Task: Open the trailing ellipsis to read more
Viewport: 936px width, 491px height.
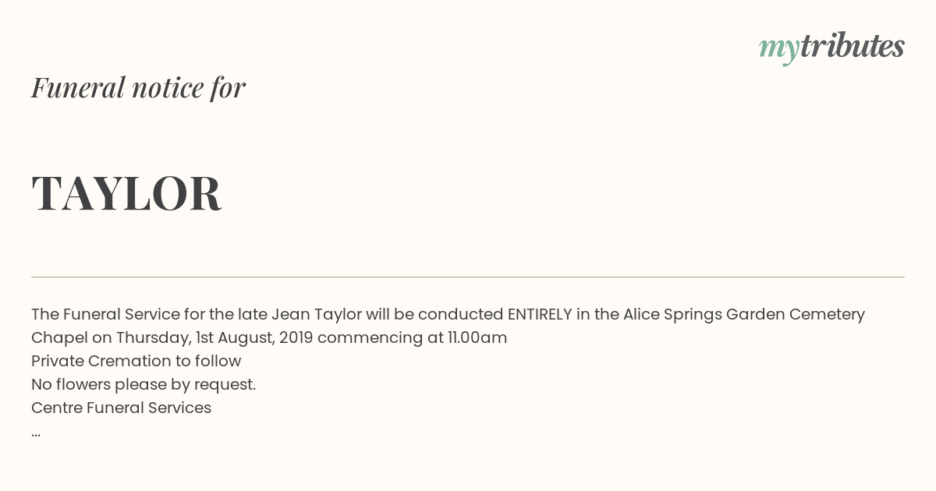Action: (x=36, y=433)
